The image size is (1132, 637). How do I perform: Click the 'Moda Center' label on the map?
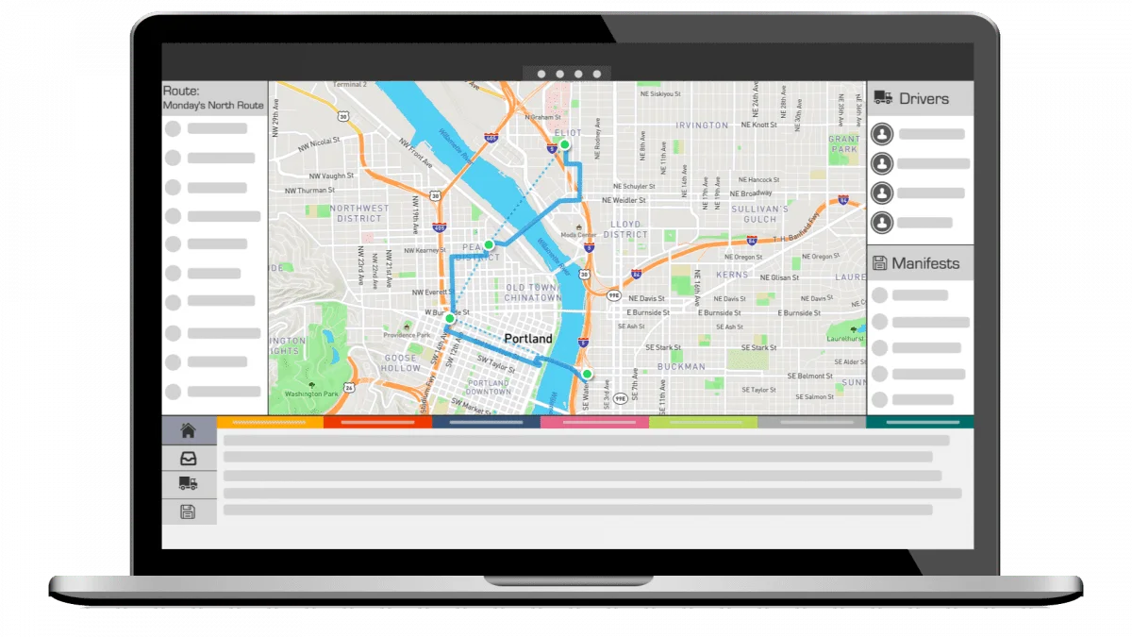coord(578,235)
